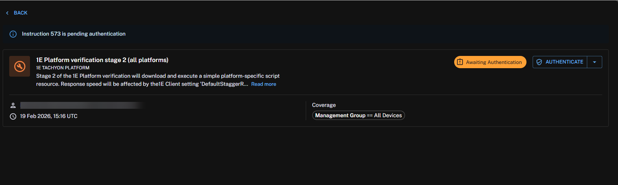
Task: Select the 'Management Group == All Devices' chip
Action: 358,116
